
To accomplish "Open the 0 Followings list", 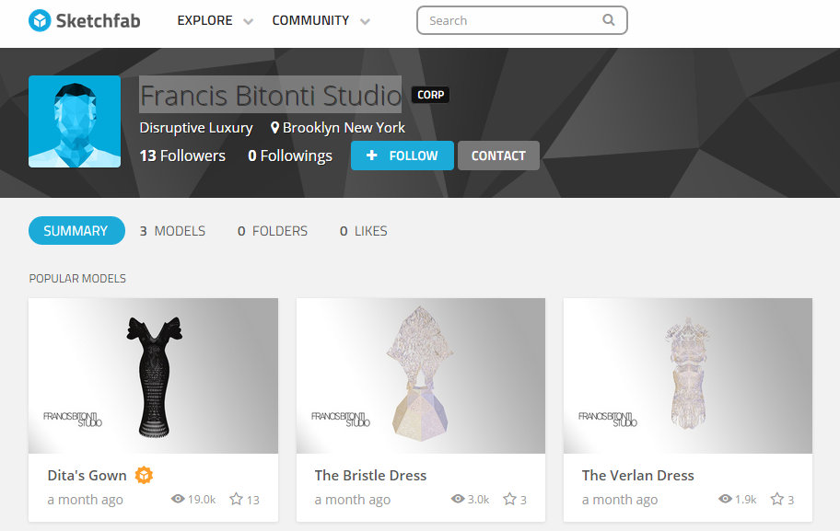I will tap(290, 156).
